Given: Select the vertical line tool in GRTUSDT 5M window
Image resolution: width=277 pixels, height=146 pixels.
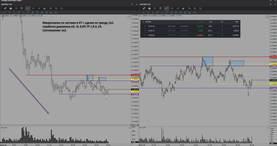Looking at the screenshot, I should pyautogui.click(x=14, y=13).
